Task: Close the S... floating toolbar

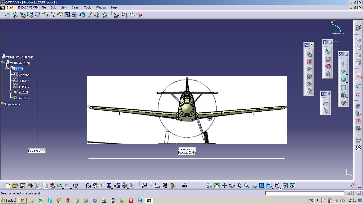Action: (x=312, y=45)
